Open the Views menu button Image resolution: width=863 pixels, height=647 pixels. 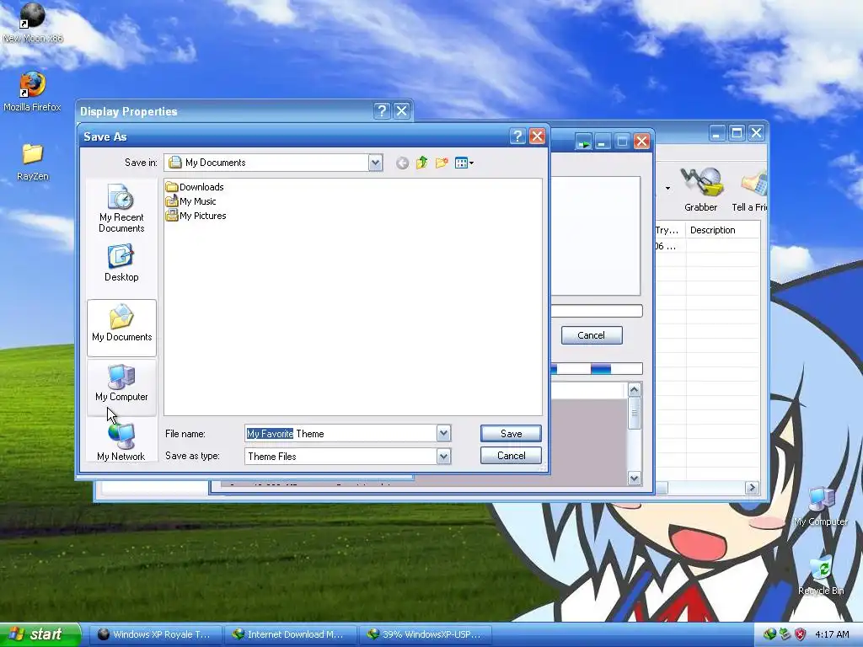click(x=464, y=163)
